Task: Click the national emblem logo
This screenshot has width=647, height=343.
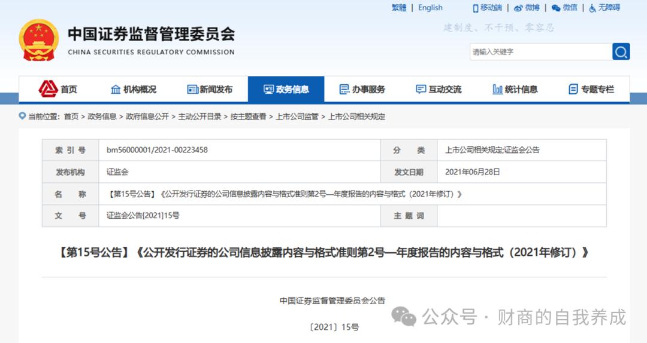Action: [39, 41]
